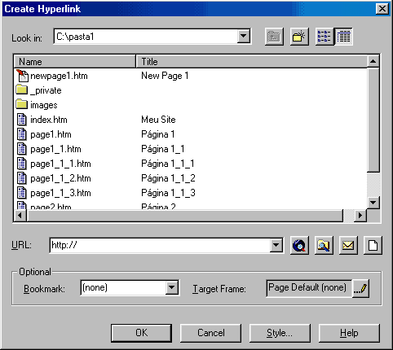Switch to details view icon
393x350 pixels.
pos(343,37)
